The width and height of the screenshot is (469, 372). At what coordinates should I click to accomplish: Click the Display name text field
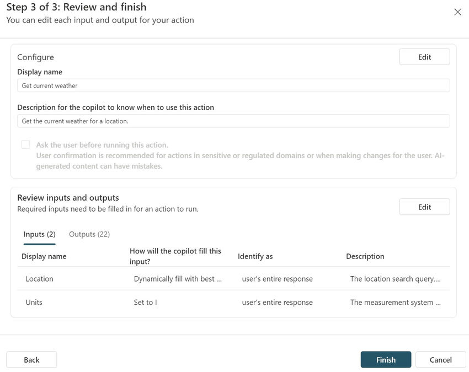(x=233, y=85)
